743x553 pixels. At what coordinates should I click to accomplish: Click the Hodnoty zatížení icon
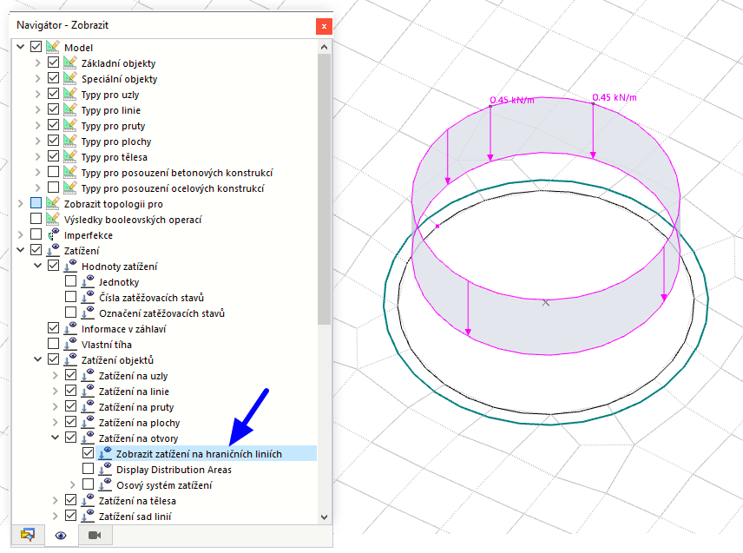click(70, 266)
